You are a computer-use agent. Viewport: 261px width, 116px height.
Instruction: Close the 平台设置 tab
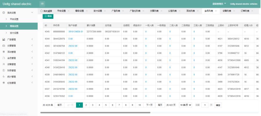pos(68,11)
